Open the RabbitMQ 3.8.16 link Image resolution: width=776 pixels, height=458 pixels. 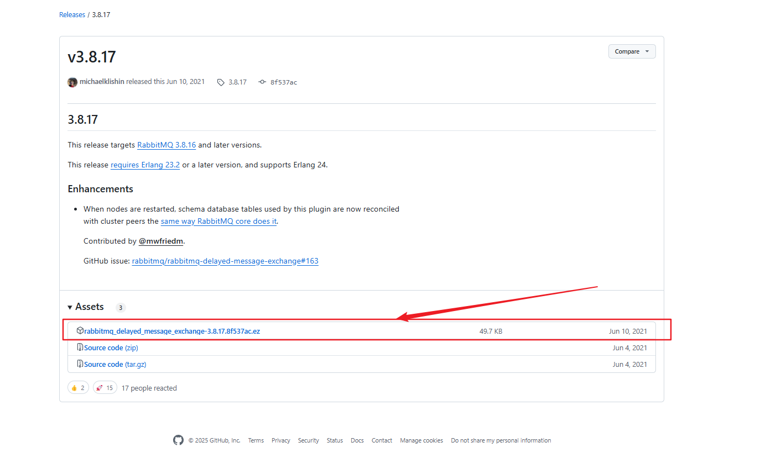coord(166,145)
